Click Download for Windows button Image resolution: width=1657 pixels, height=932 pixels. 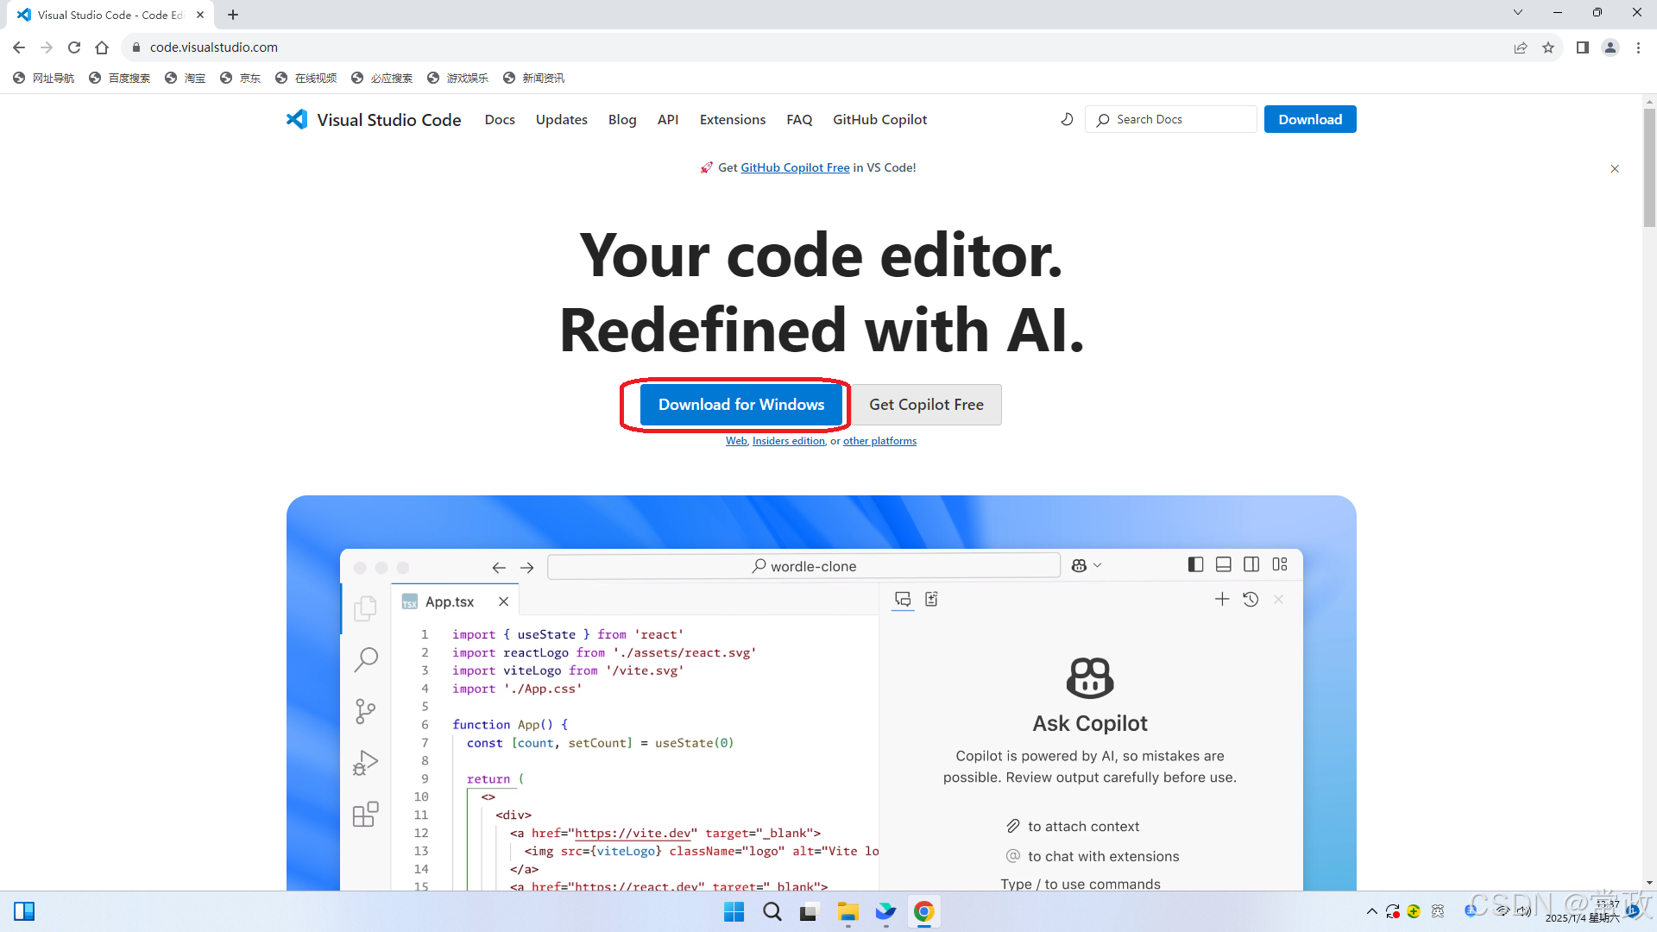pos(741,405)
